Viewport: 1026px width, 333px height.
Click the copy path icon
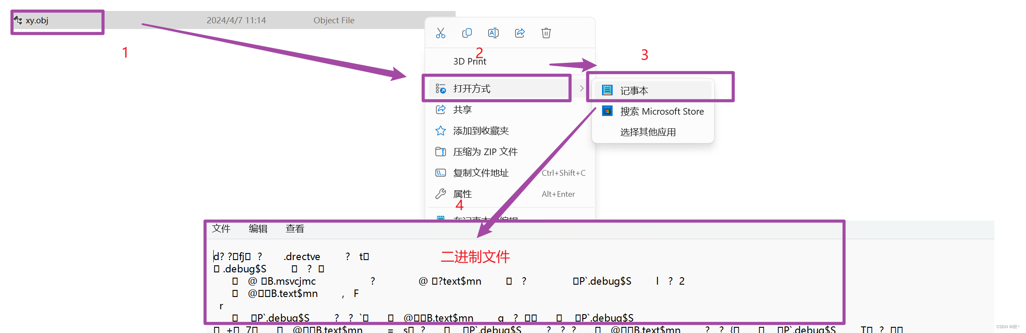pos(441,173)
